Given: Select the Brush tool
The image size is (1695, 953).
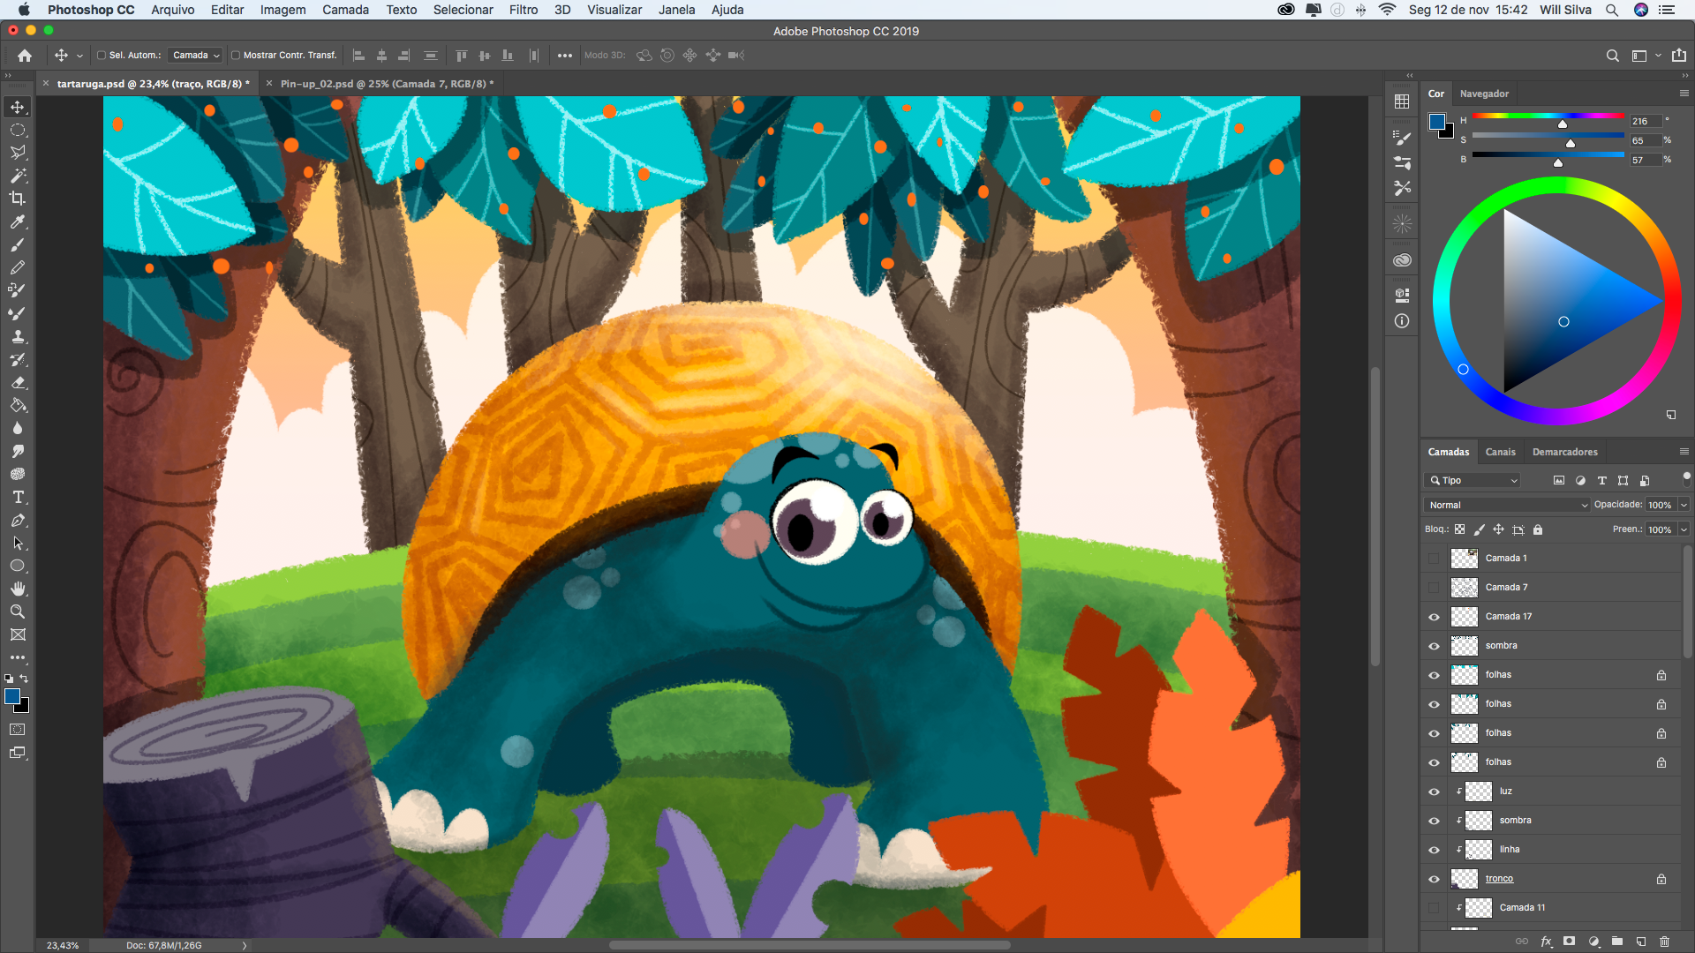Looking at the screenshot, I should pyautogui.click(x=18, y=244).
